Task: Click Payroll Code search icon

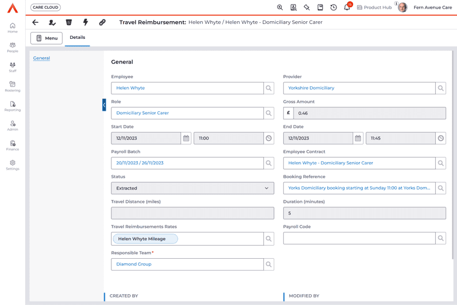Action: point(440,238)
